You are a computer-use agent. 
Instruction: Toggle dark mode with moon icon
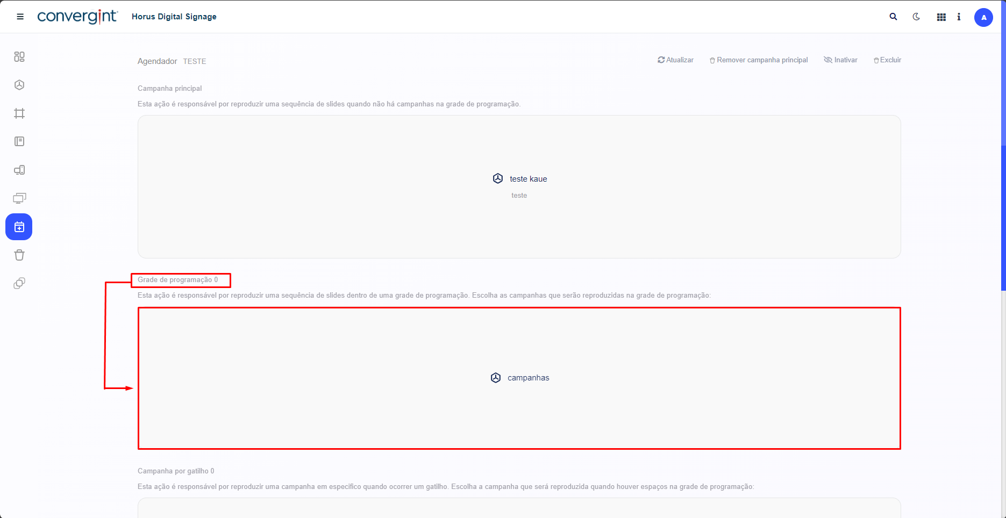pos(916,17)
